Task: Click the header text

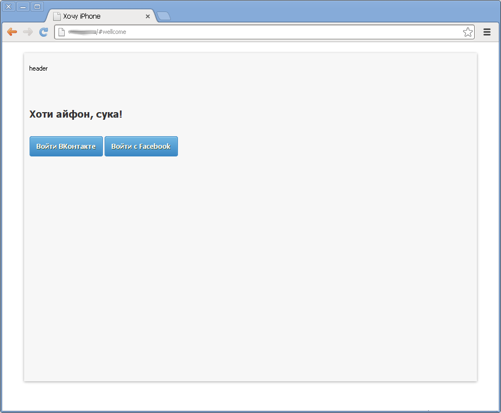Action: point(38,68)
